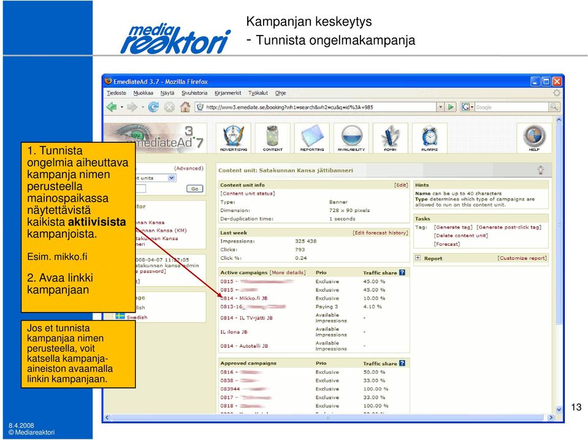588x440 pixels.
Task: Select the '10.00 %' traffic share value
Action: [374, 298]
